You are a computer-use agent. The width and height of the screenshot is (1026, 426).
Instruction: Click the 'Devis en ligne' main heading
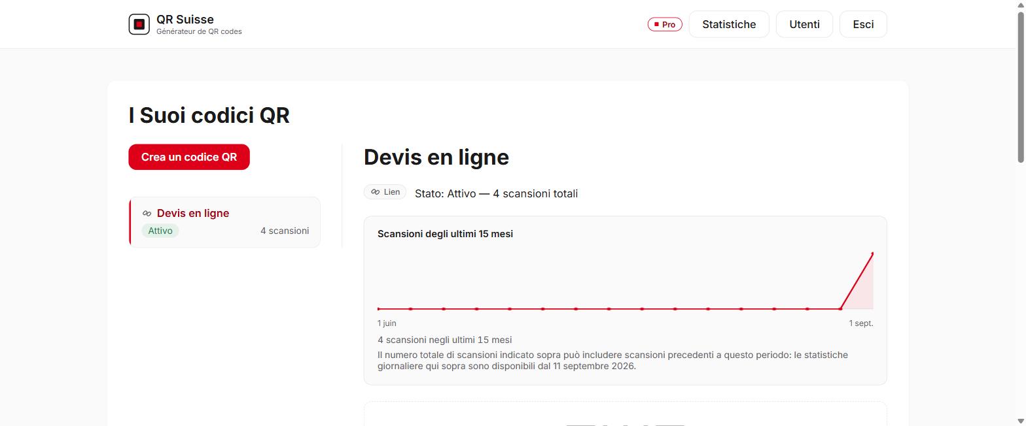pyautogui.click(x=436, y=157)
